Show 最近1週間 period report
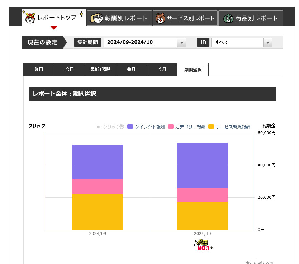Image resolution: width=299 pixels, height=264 pixels. 100,70
